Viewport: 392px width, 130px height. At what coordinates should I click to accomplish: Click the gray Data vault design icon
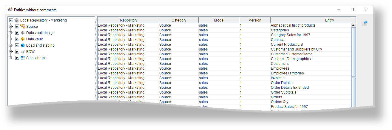tap(22, 33)
